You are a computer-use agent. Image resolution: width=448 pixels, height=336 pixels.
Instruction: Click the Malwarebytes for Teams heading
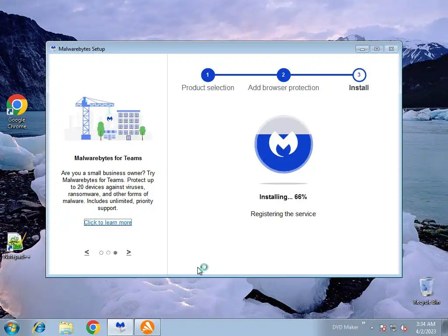coord(108,158)
